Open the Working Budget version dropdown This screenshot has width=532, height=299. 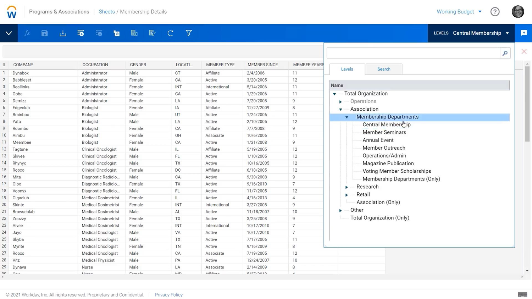[459, 11]
